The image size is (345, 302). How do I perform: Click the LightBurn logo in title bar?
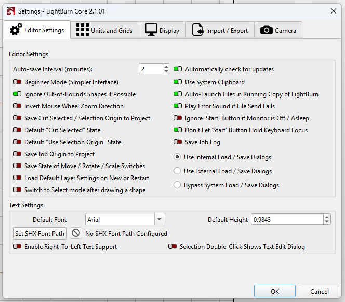(10, 11)
